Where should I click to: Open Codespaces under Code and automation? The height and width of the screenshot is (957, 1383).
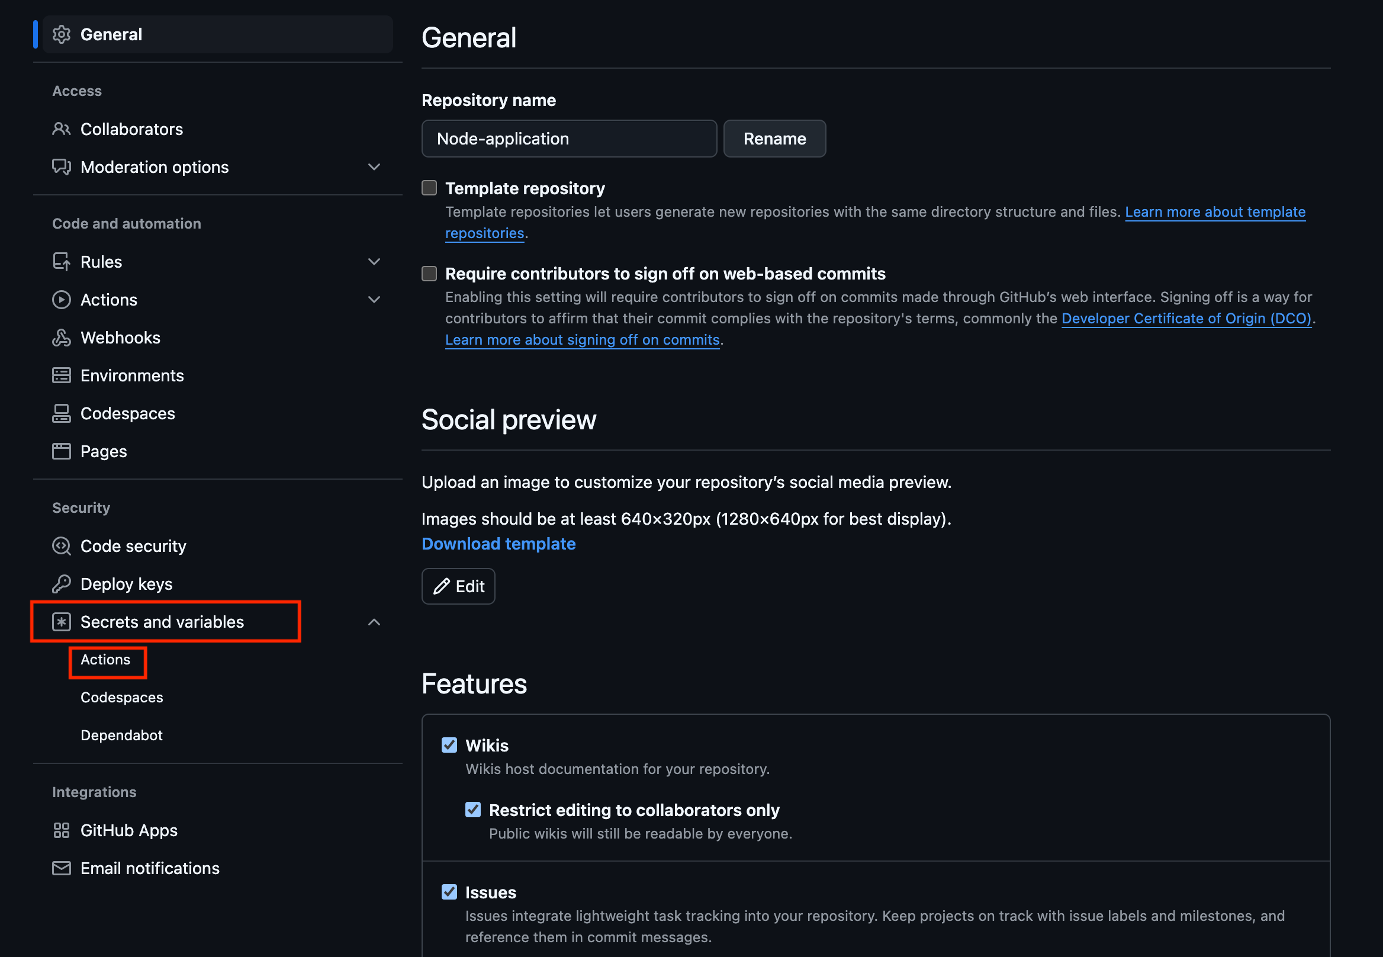218,413
